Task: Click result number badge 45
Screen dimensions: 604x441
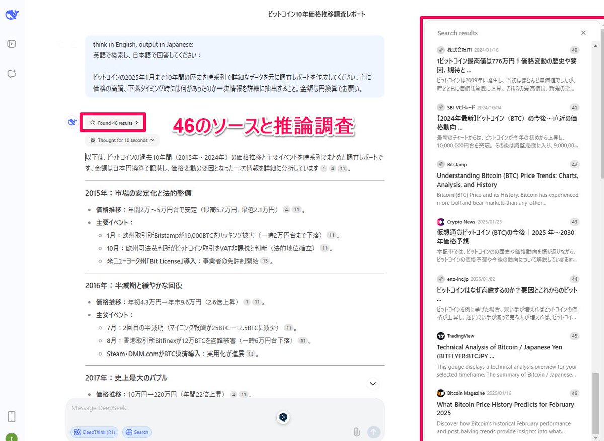Action: point(575,336)
